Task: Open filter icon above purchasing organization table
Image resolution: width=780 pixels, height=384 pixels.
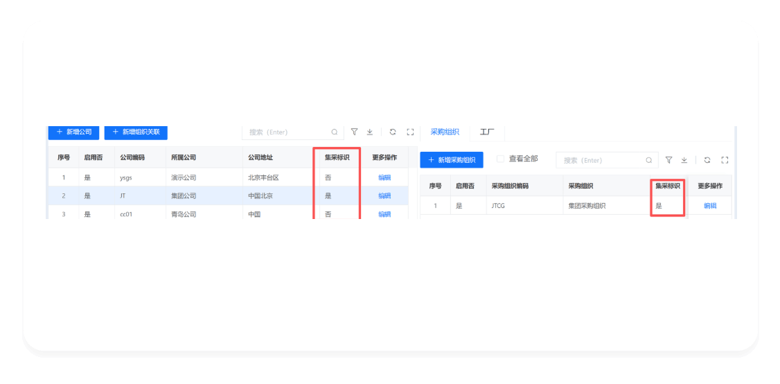Action: point(669,160)
